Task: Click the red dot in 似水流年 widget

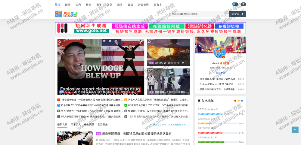Action: [235, 101]
